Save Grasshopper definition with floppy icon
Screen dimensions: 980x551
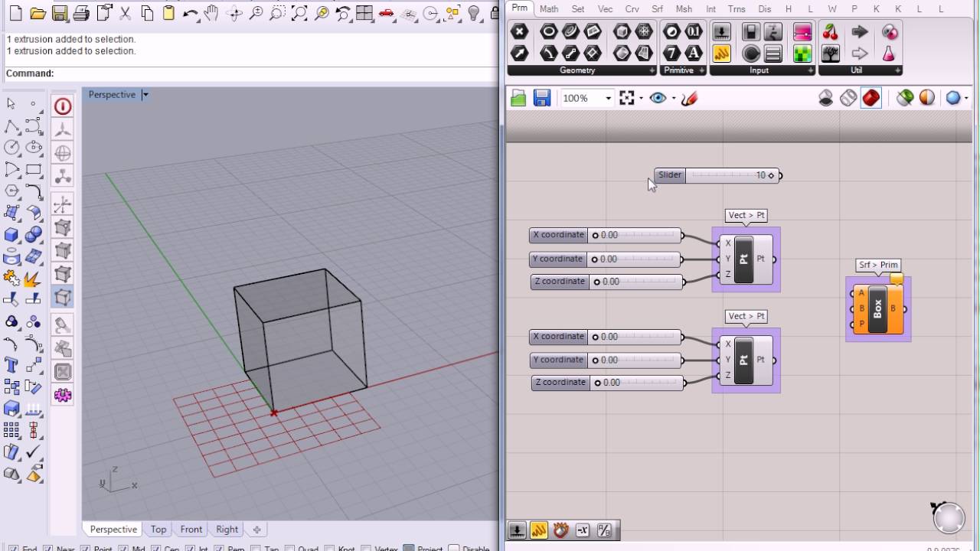(542, 98)
